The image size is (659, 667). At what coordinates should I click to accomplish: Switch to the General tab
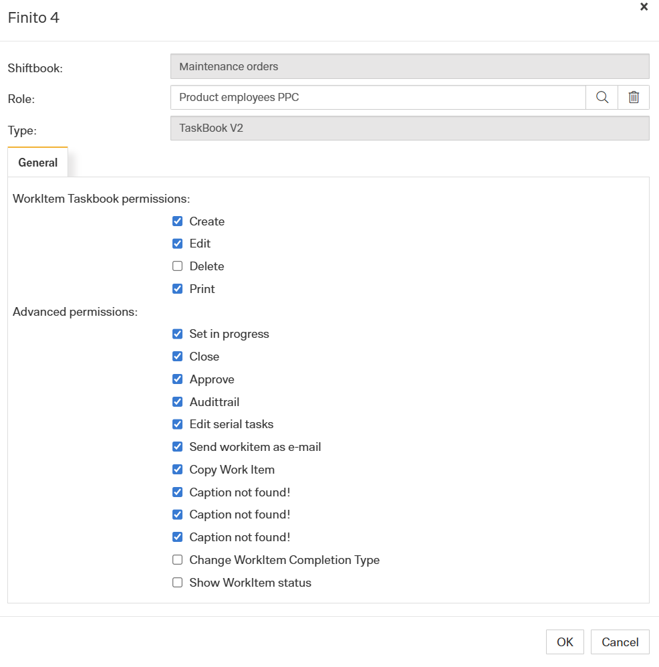(38, 163)
